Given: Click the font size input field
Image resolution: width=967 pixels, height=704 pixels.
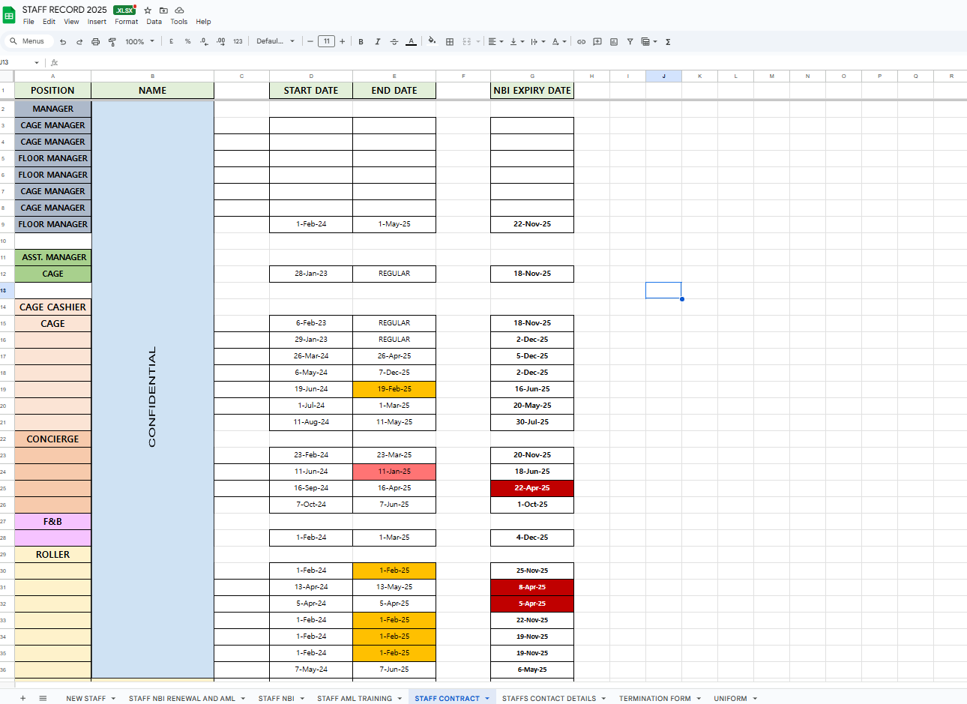Looking at the screenshot, I should pyautogui.click(x=326, y=41).
